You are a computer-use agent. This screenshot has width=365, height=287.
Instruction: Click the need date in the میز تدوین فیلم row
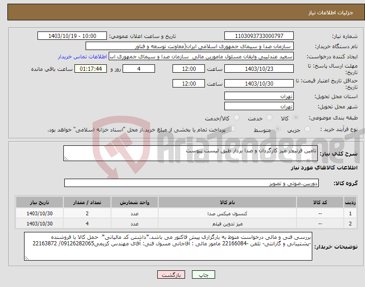(40, 224)
